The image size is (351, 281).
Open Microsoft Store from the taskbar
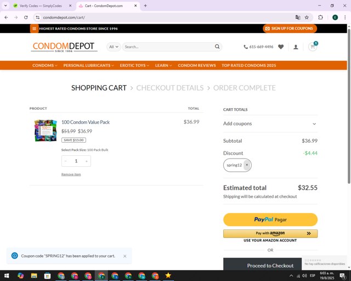pyautogui.click(x=48, y=276)
